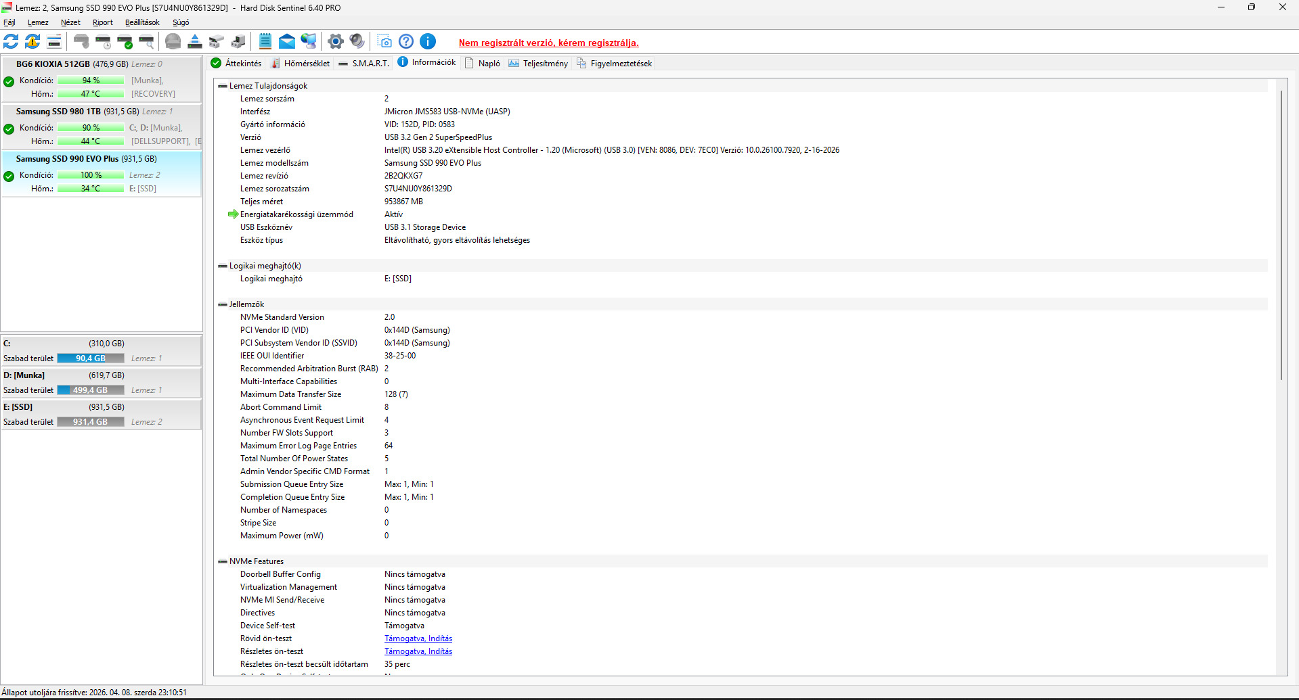Screen dimensions: 1299x700
Task: Click the blue eject drive toolbar icon
Action: pos(195,41)
